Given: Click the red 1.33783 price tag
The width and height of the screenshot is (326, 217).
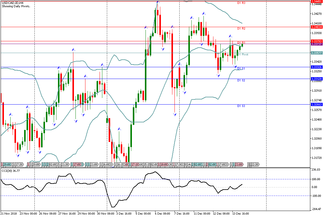Looking at the screenshot, I should (317, 41).
